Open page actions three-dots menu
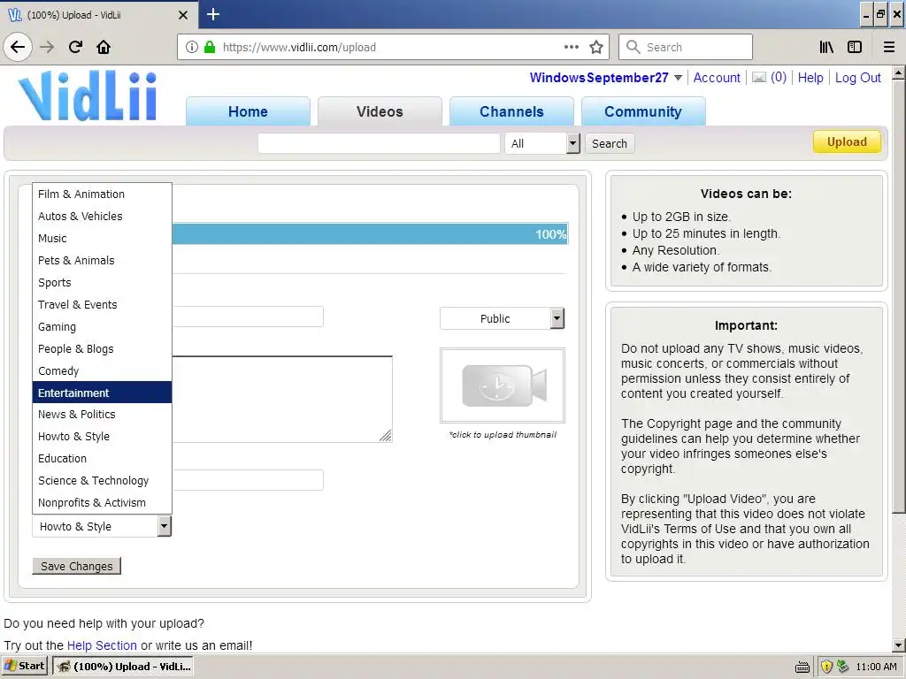The image size is (906, 679). coord(572,47)
